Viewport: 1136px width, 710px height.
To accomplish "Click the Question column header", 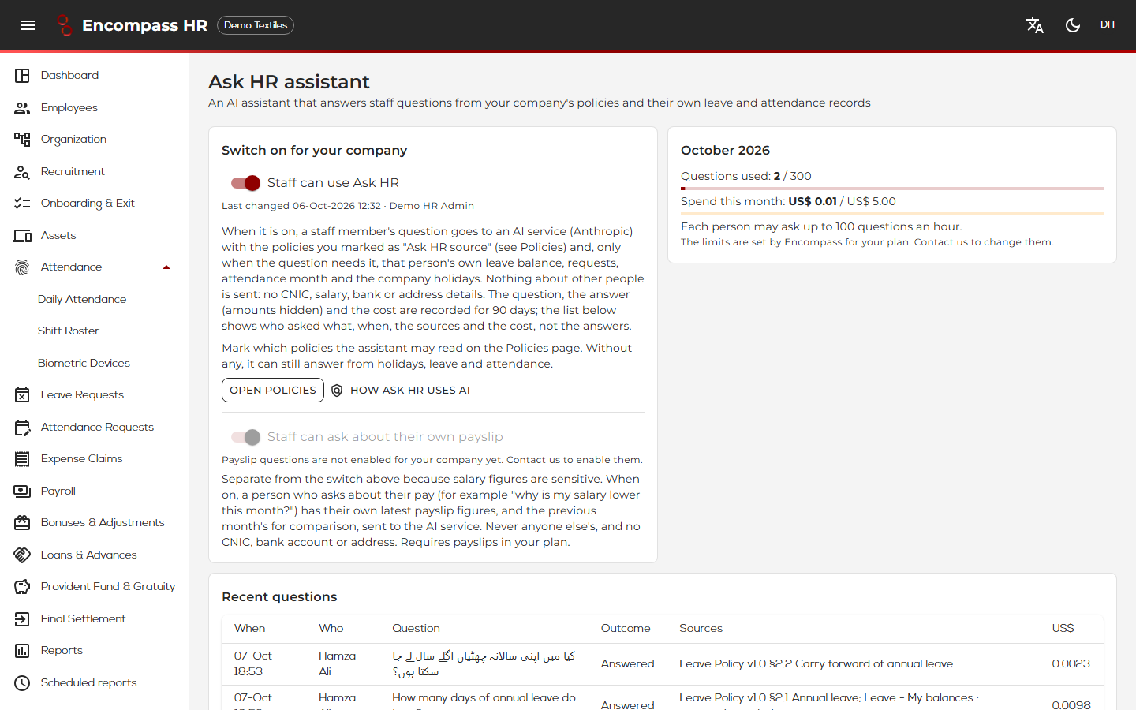I will [416, 629].
